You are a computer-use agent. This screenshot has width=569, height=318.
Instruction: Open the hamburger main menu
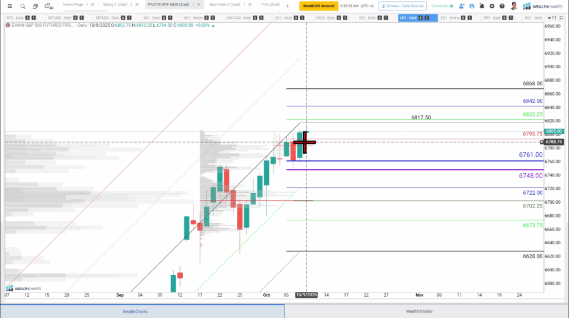[9, 6]
